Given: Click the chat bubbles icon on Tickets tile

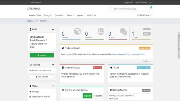Looking at the screenshot, I should click(124, 31).
